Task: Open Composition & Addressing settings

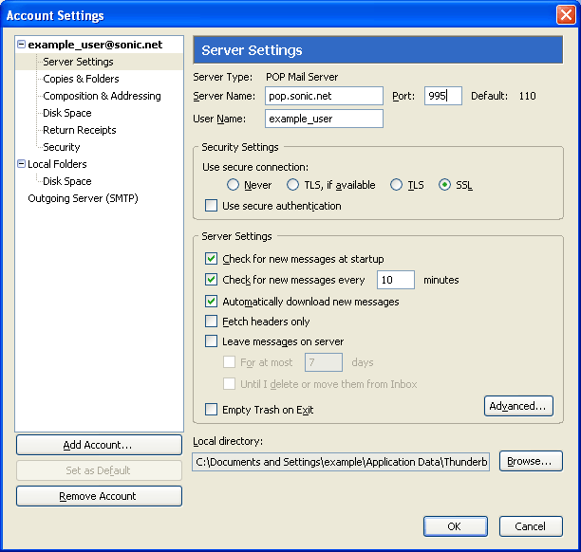Action: (x=102, y=96)
